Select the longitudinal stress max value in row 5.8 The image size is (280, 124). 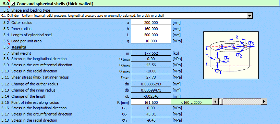click(151, 59)
